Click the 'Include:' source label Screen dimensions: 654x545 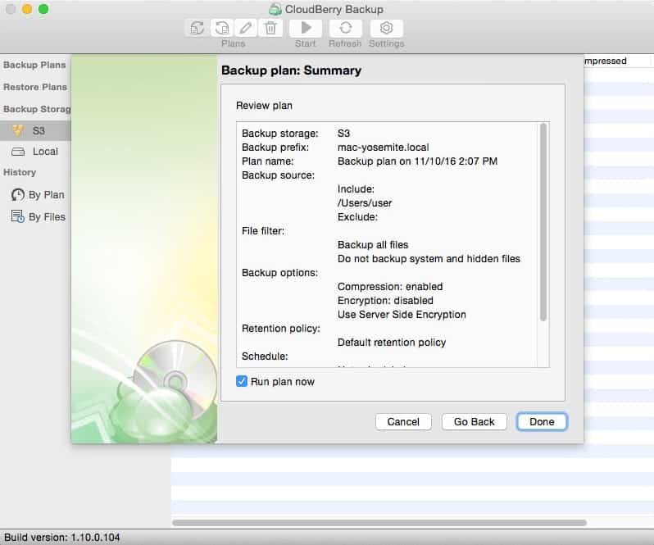coord(356,188)
